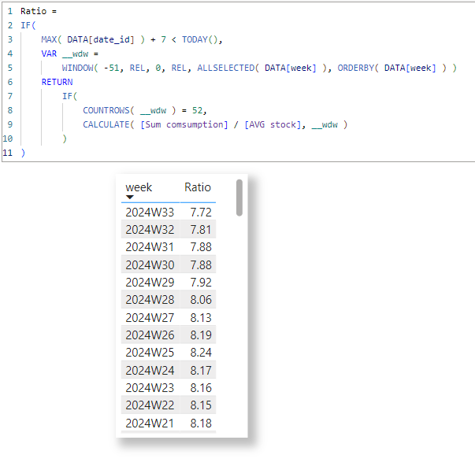Screen dimensions: 475x466
Task: Click the MAX function in line 3
Action: tap(49, 39)
